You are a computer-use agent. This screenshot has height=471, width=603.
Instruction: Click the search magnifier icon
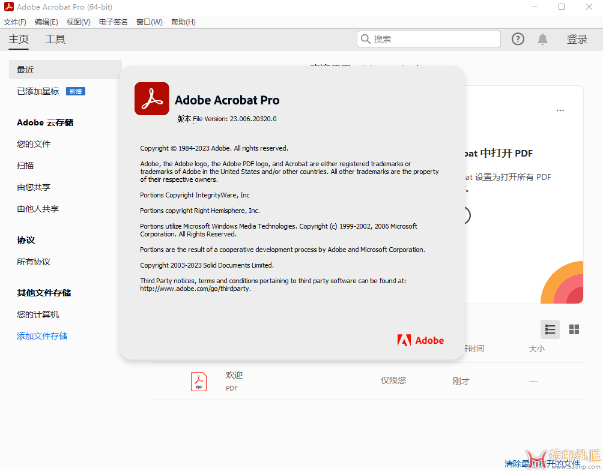pos(365,39)
